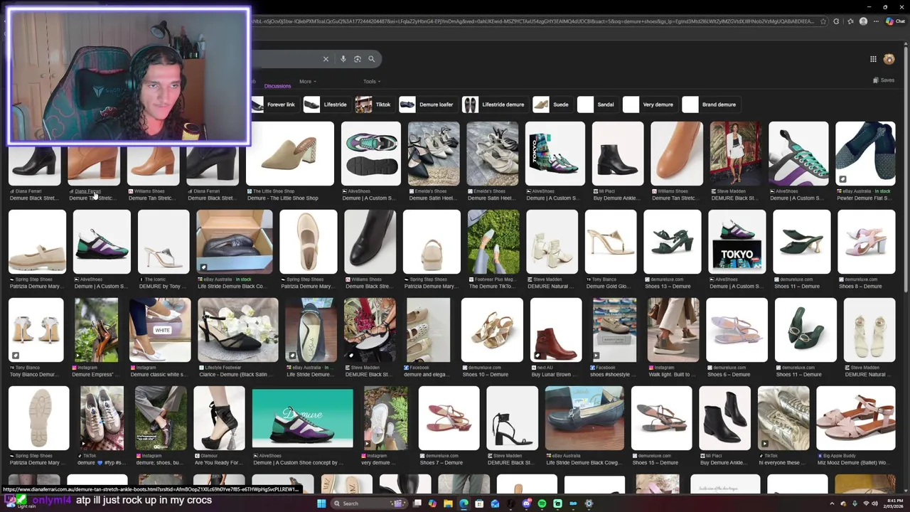Open the browser profile icon
The image size is (910, 512).
(863, 21)
